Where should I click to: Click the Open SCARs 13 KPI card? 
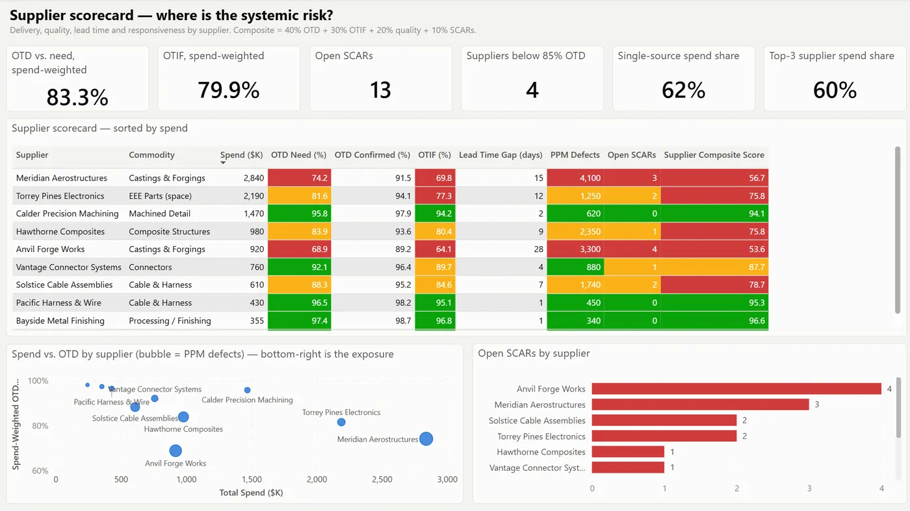click(380, 78)
